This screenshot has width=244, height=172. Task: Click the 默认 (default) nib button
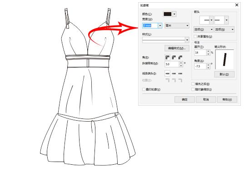[224, 74]
